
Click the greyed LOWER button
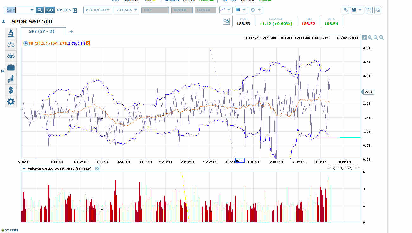pyautogui.click(x=205, y=10)
